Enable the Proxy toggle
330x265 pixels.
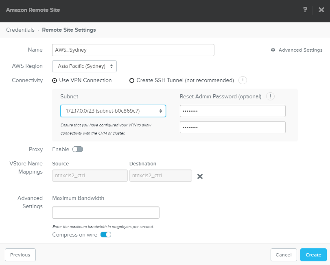pos(77,149)
